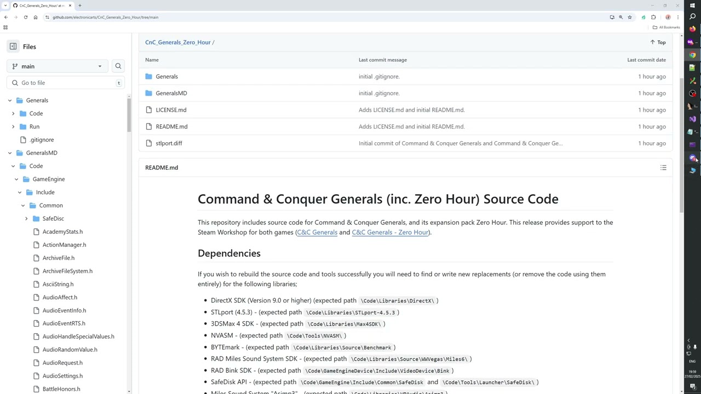This screenshot has width=701, height=394.
Task: Open the file search magnifier button
Action: click(x=118, y=66)
